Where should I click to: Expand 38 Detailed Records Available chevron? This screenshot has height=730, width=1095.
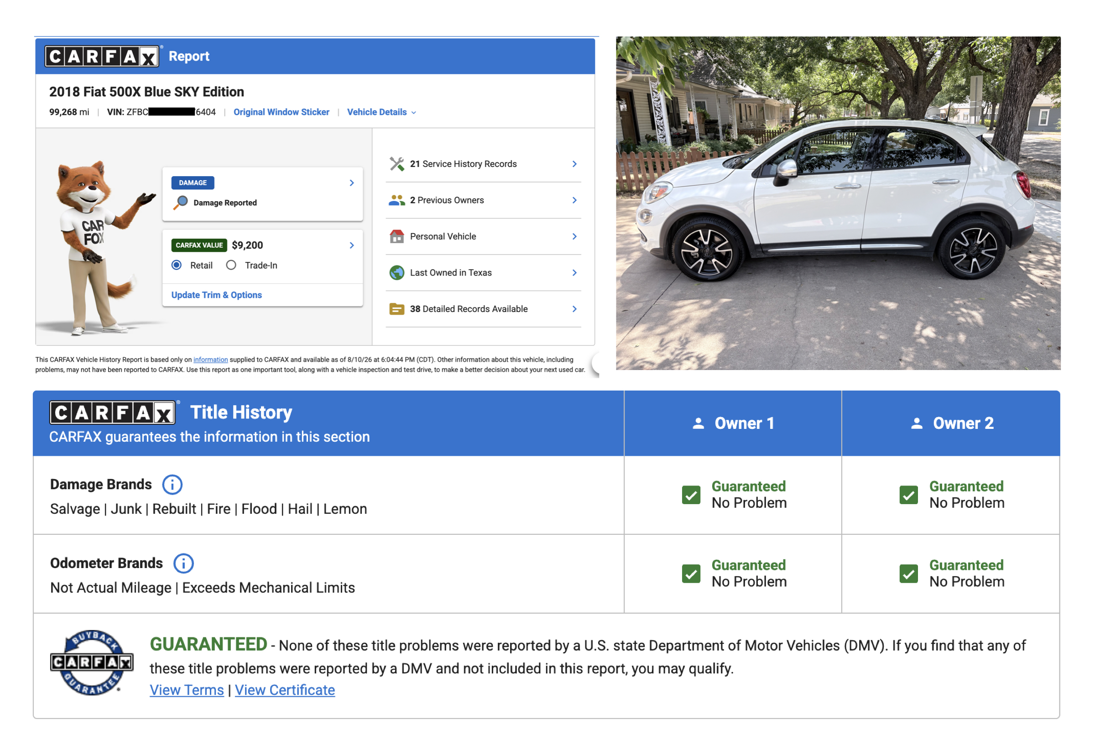574,309
